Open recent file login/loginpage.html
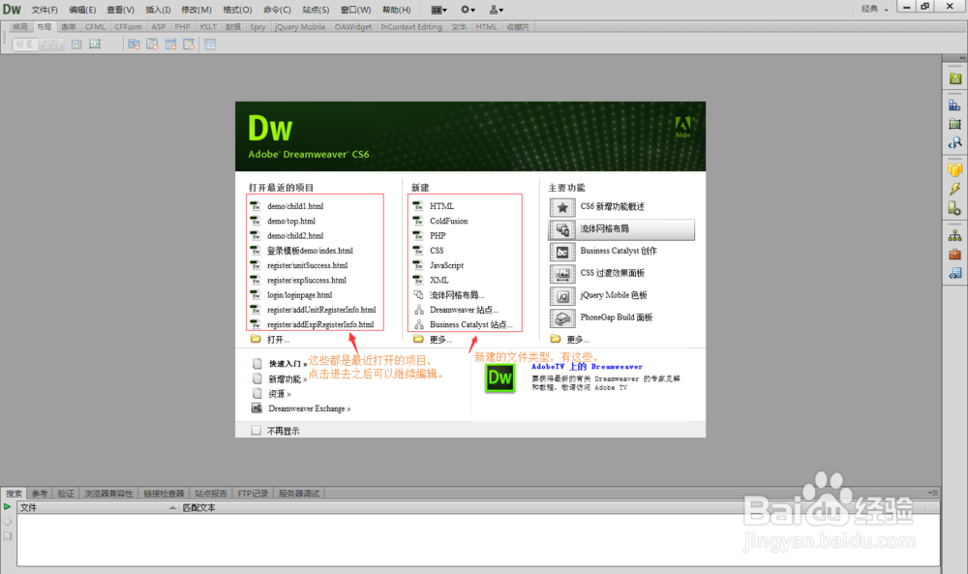This screenshot has height=574, width=968. coord(299,295)
